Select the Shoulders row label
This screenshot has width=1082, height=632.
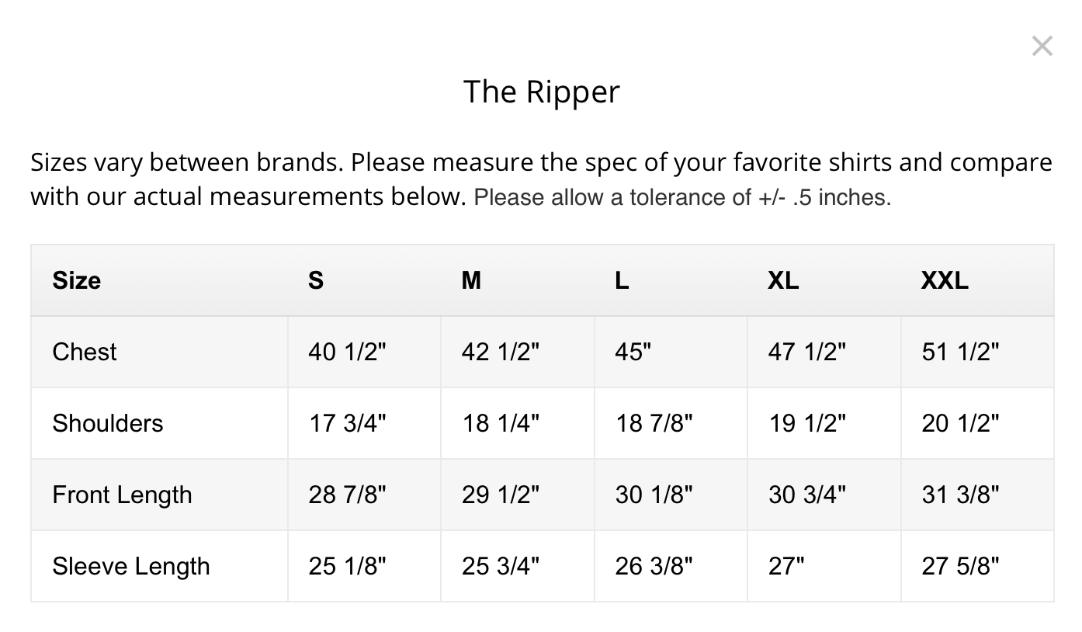click(108, 423)
